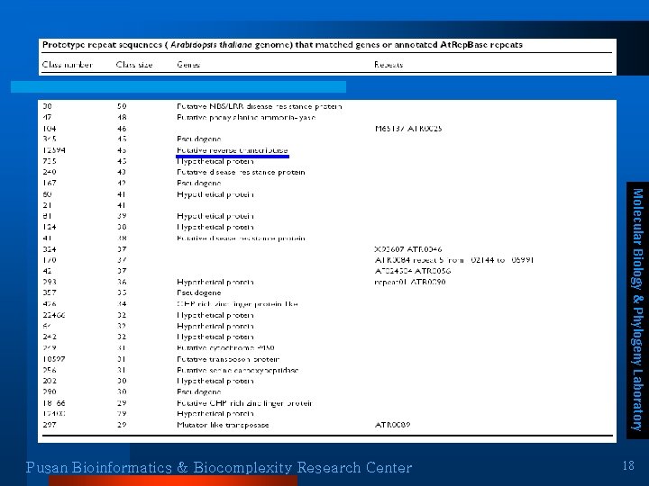Screen dimensions: 649x486
Task: Select 'CHP rich zinc finger protein-like' entry
Action: point(237,304)
